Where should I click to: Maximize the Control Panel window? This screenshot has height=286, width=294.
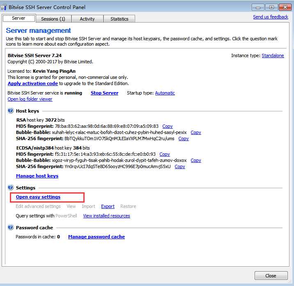(x=271, y=7)
